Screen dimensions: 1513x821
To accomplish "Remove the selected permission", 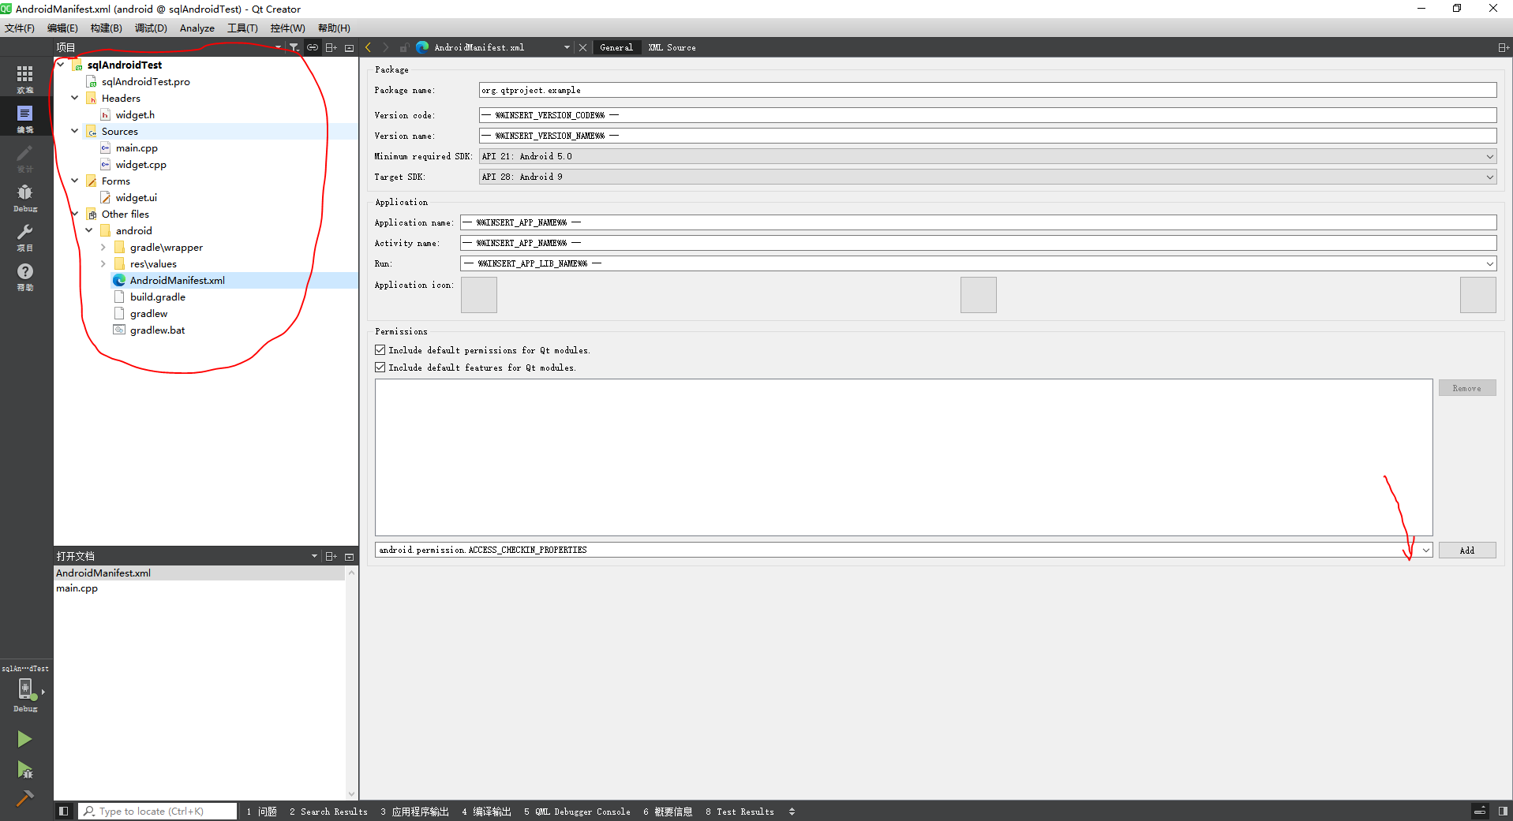I will click(x=1467, y=388).
